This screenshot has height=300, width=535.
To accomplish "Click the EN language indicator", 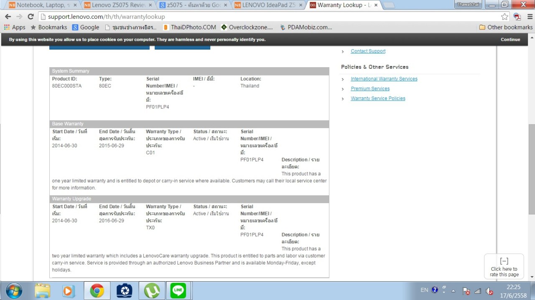I will 424,290.
